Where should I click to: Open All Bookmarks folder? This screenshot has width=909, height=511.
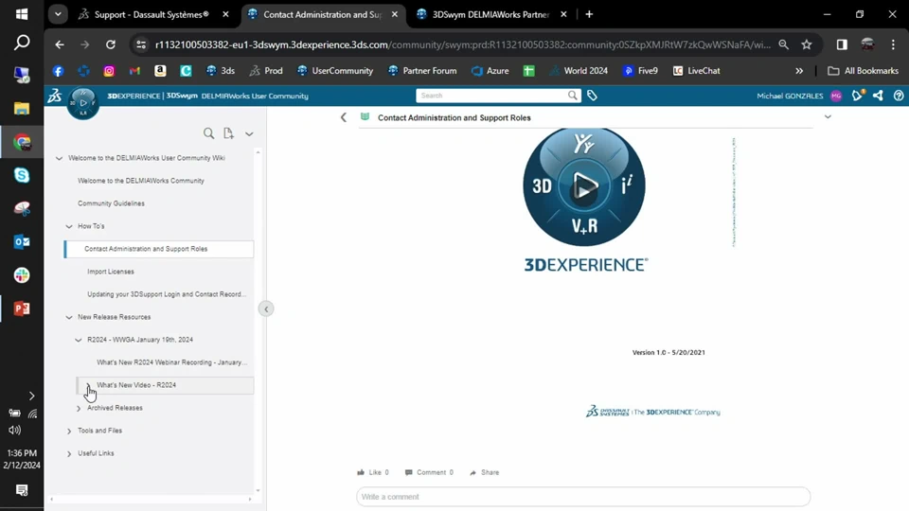click(864, 71)
